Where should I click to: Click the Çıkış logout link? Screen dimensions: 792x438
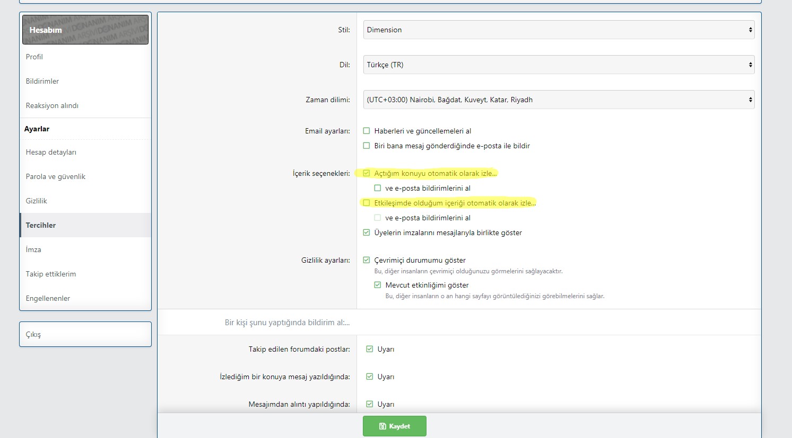[85, 334]
